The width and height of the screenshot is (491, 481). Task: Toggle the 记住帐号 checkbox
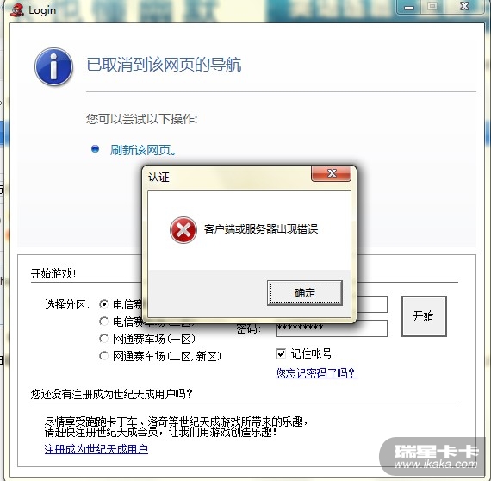click(x=281, y=353)
